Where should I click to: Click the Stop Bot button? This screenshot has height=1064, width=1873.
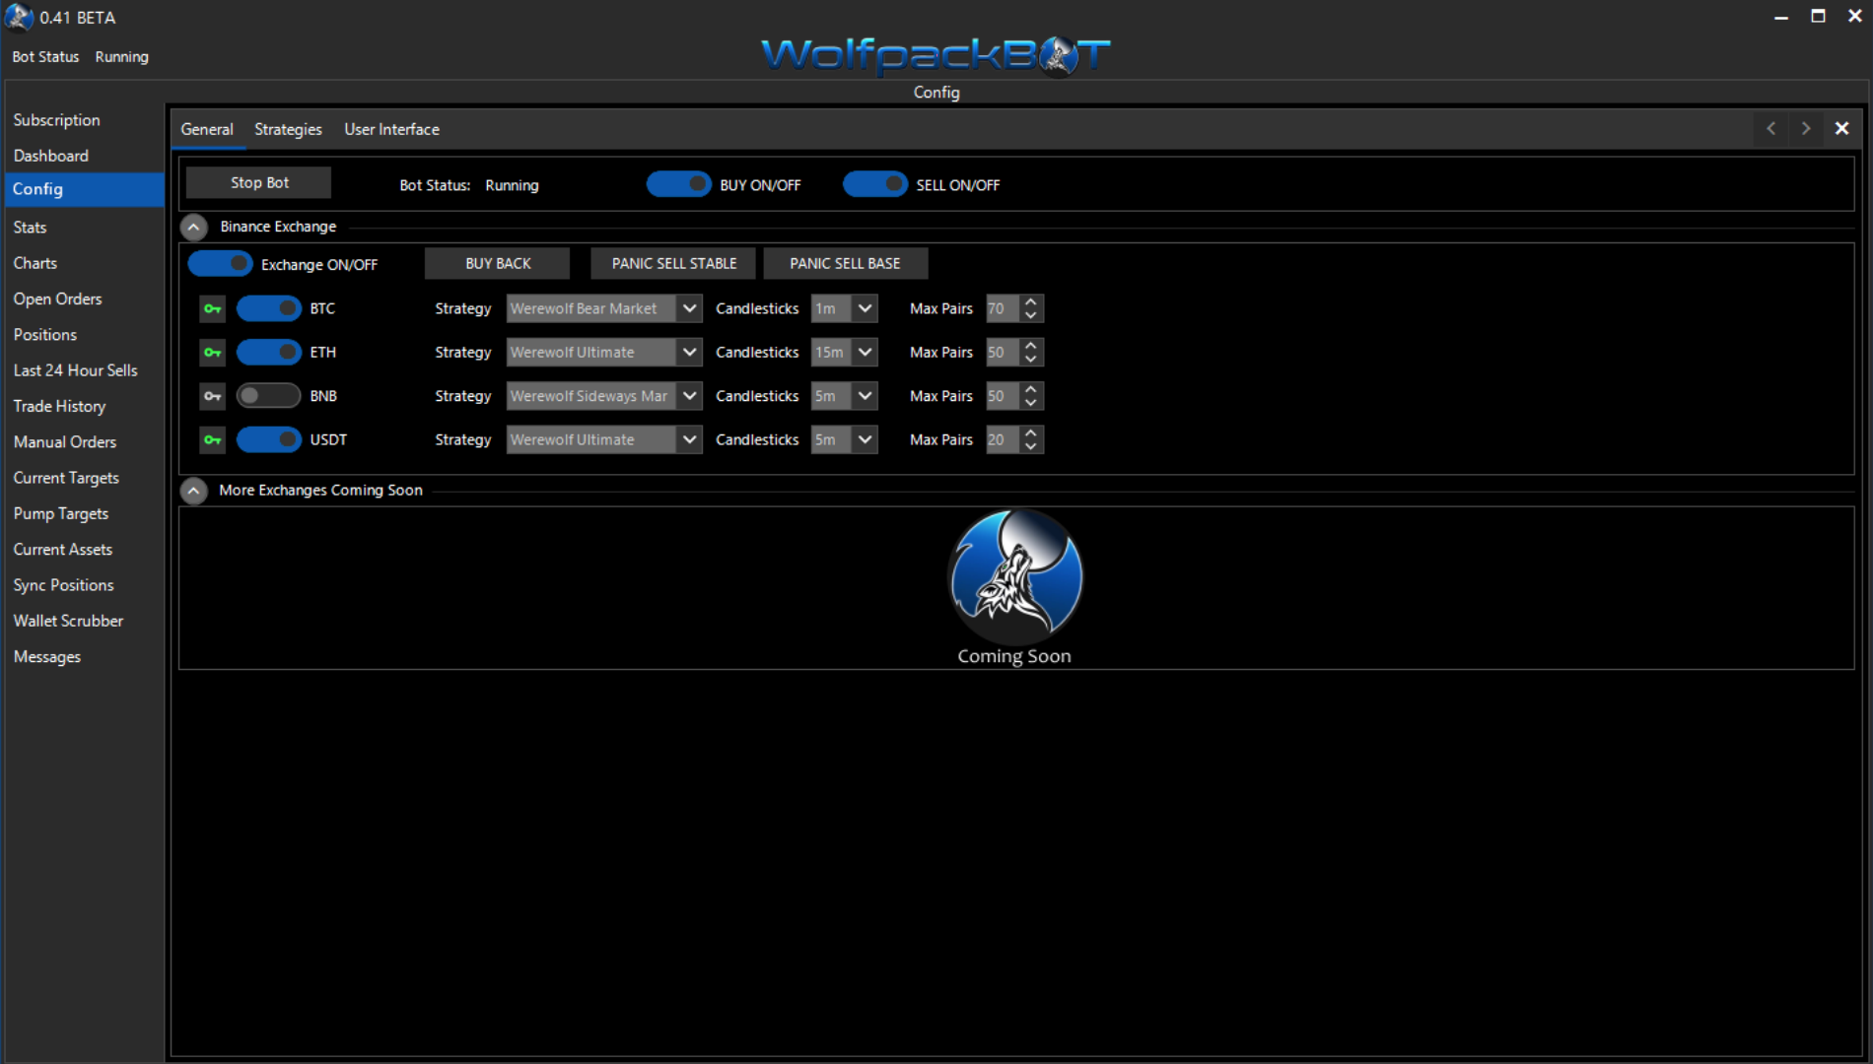pos(258,183)
